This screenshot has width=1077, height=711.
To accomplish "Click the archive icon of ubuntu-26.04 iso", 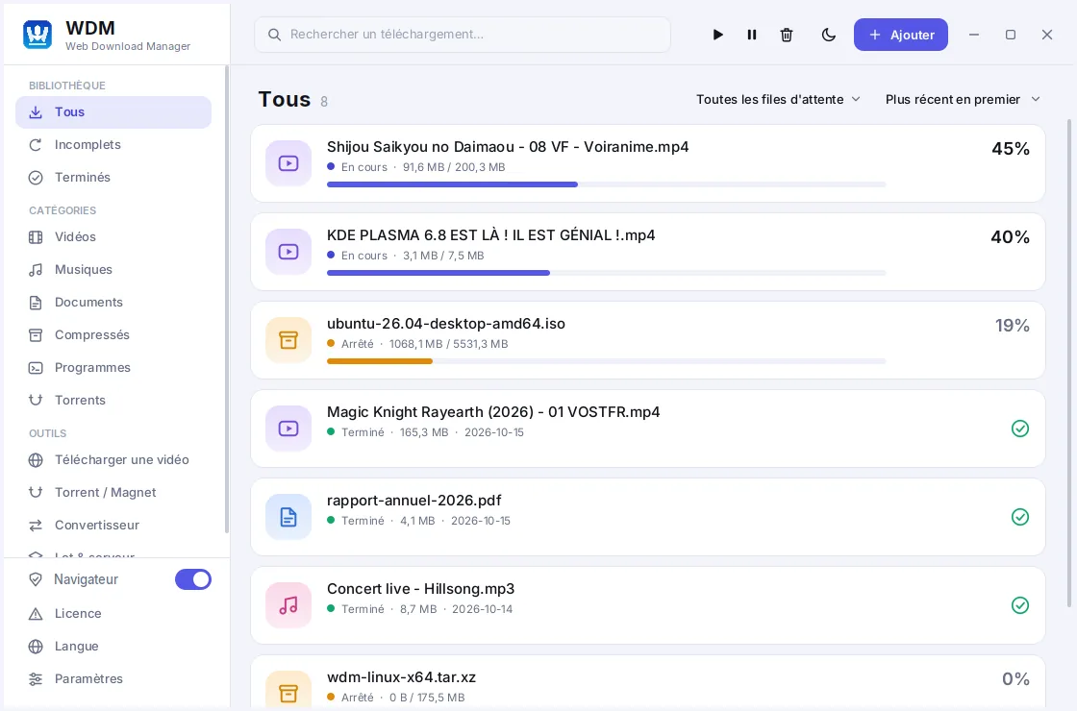I will tap(288, 340).
